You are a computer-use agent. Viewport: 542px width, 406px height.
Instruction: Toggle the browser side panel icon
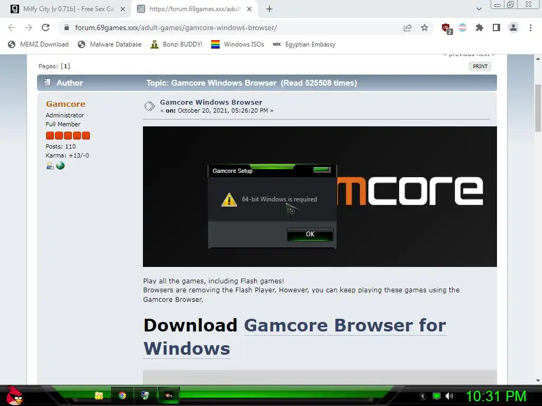click(x=496, y=27)
